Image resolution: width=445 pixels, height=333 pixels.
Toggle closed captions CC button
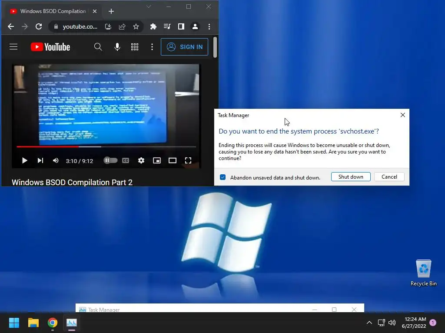[x=126, y=160]
